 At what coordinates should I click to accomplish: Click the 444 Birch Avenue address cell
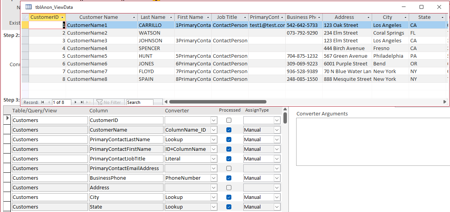coord(347,48)
